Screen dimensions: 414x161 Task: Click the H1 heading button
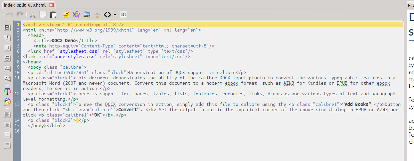coord(123,15)
